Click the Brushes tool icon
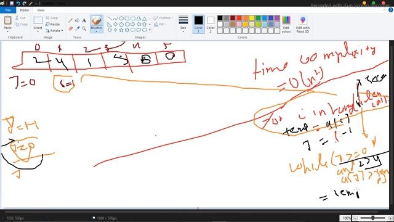The image size is (394, 222). pyautogui.click(x=97, y=20)
